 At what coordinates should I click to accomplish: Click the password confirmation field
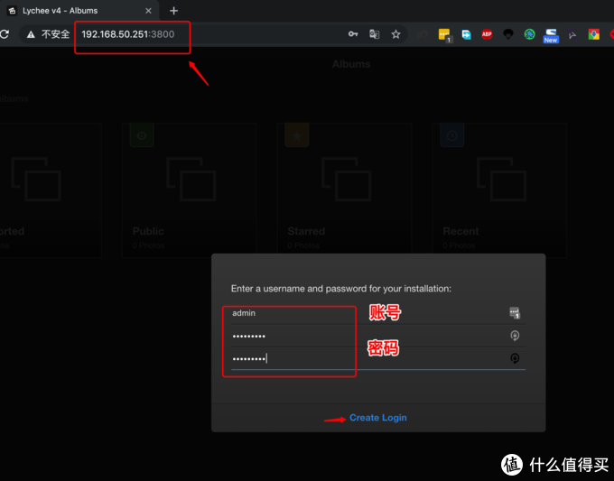point(361,358)
